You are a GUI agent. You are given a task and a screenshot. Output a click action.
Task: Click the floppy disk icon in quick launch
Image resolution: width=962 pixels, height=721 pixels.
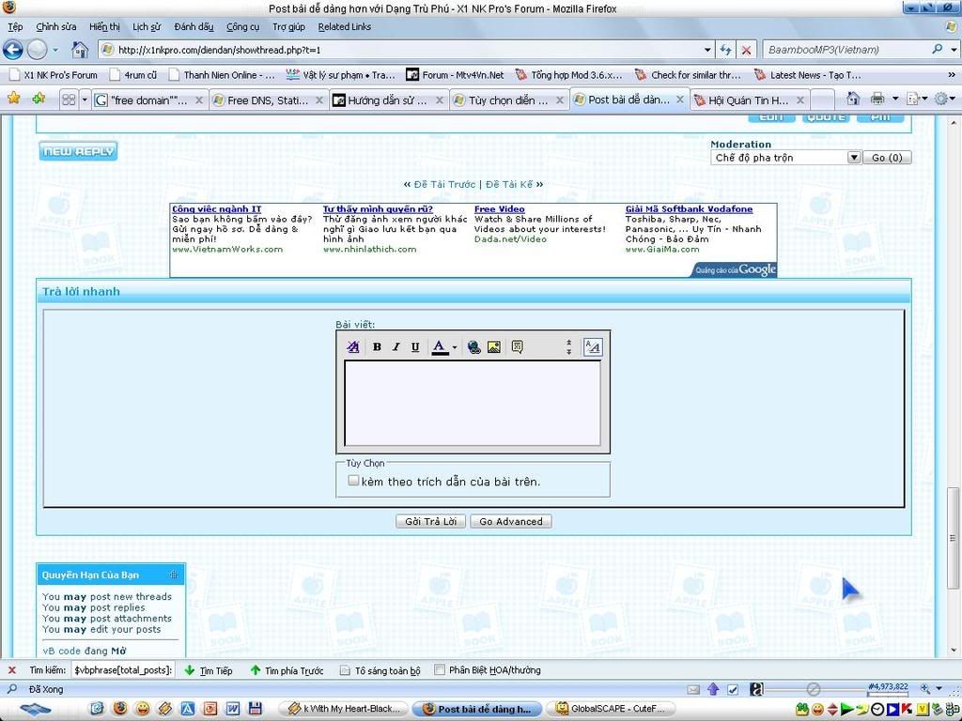[256, 709]
